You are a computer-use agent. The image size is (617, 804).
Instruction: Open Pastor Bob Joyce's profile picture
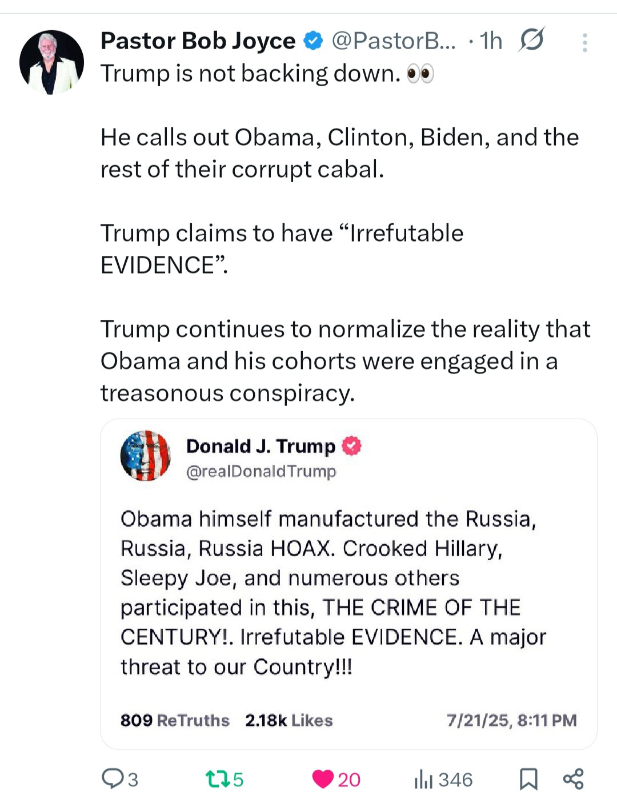(x=51, y=62)
